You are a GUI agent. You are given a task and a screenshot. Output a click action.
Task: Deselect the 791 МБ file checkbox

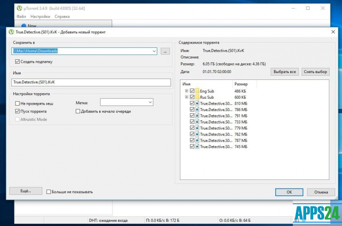(x=192, y=115)
